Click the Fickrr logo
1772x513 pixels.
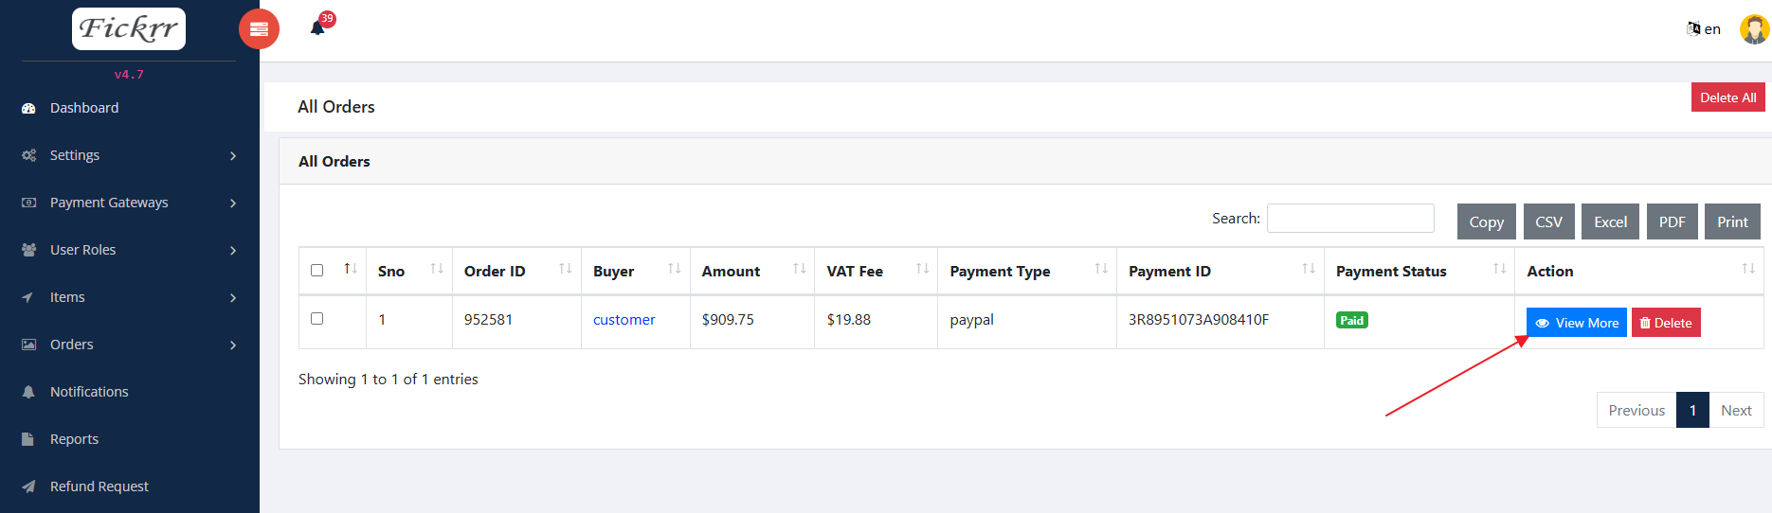(x=129, y=28)
